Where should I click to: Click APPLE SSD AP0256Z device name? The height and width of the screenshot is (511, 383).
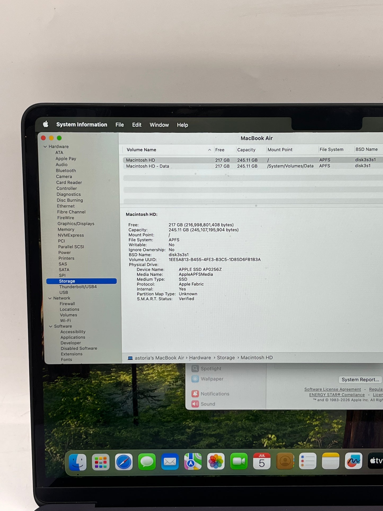coord(200,269)
